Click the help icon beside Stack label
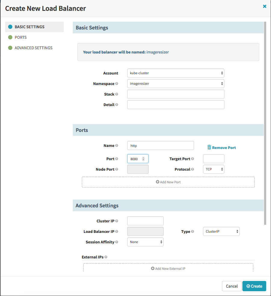Screen dimensions: 271x296 coord(117,94)
